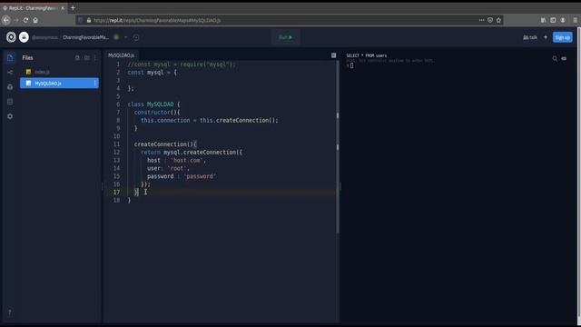The image size is (581, 327).
Task: Click the plus icon next to talk
Action: point(545,37)
